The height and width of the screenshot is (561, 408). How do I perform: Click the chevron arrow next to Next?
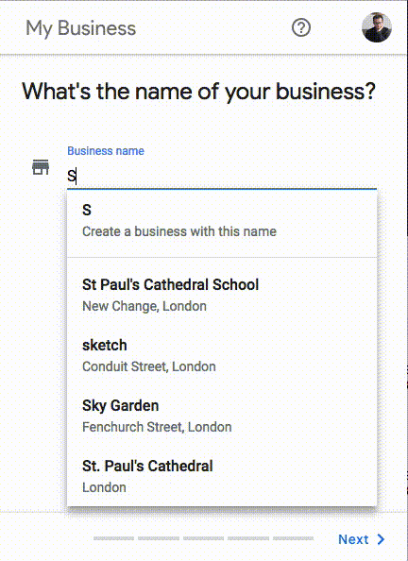point(381,539)
